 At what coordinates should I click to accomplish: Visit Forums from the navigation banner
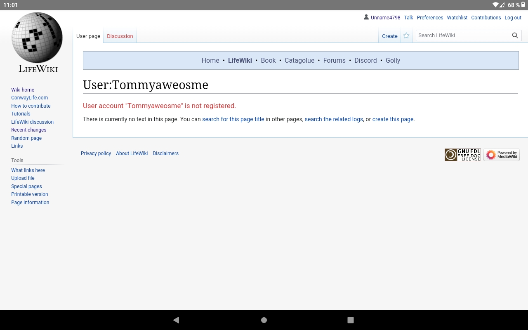click(335, 60)
